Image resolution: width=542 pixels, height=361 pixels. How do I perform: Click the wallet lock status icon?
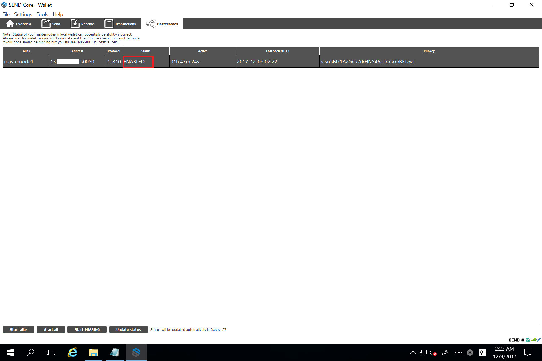[523, 340]
